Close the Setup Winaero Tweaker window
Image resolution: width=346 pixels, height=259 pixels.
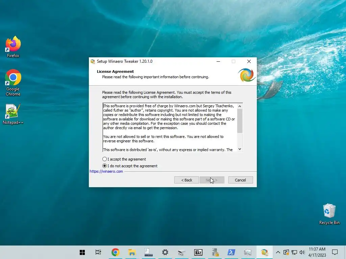249,61
